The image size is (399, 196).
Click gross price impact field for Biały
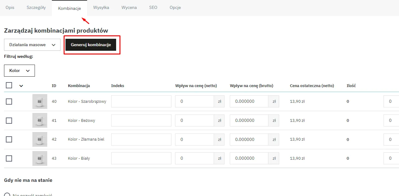(249, 158)
